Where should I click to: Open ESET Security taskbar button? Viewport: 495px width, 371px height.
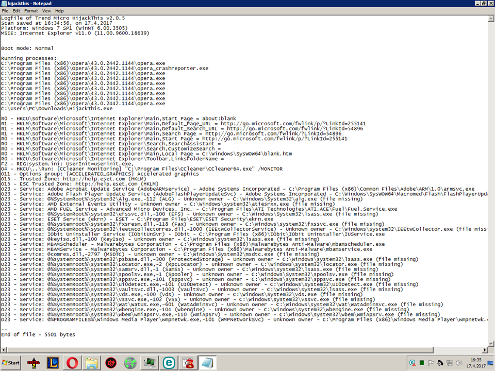[169, 363]
